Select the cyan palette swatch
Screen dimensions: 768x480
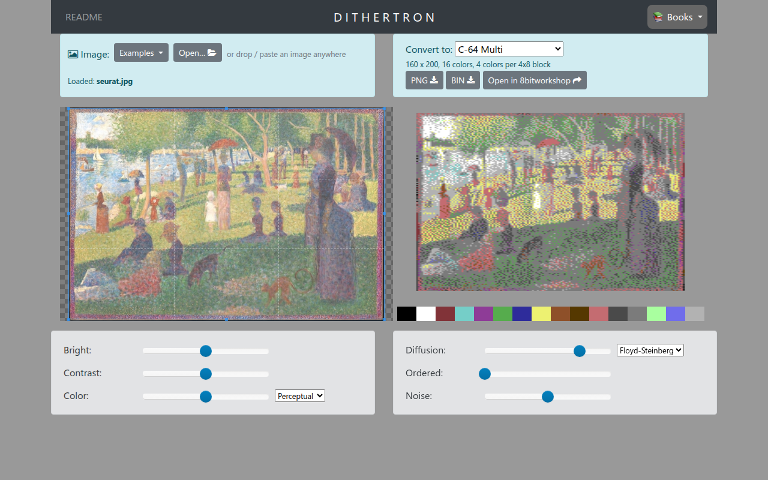click(x=464, y=314)
